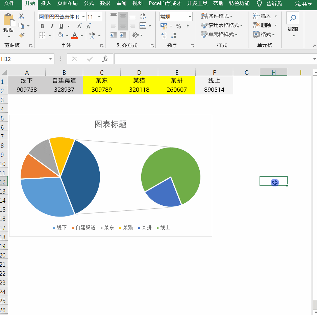
Task: Select the chart title 图表标题
Action: (111, 124)
